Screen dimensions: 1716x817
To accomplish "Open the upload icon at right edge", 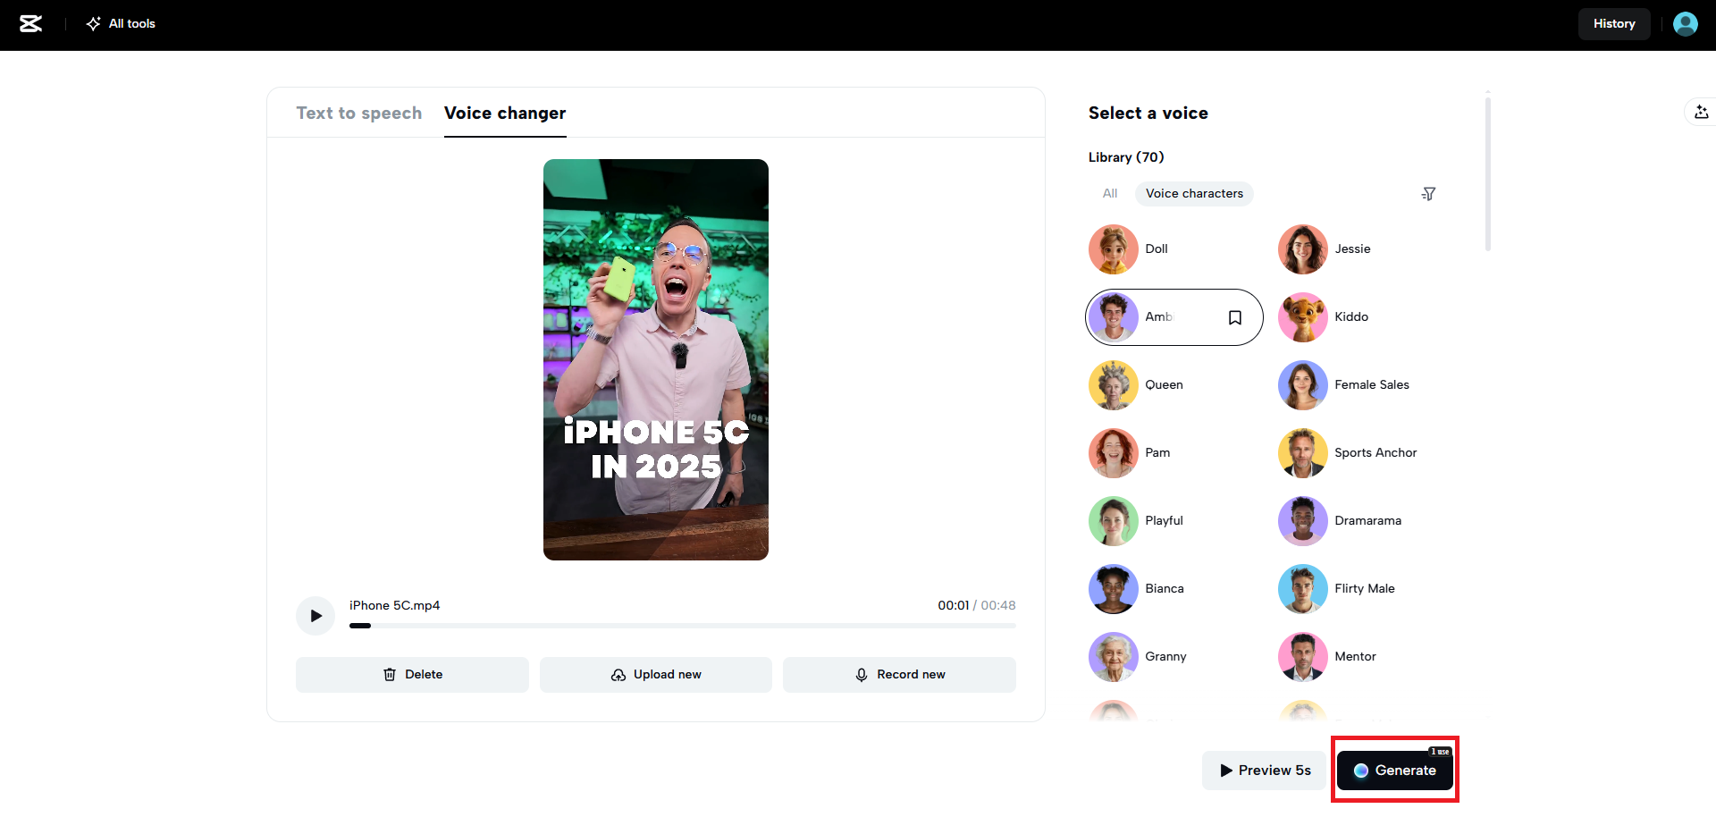I will tap(1701, 113).
